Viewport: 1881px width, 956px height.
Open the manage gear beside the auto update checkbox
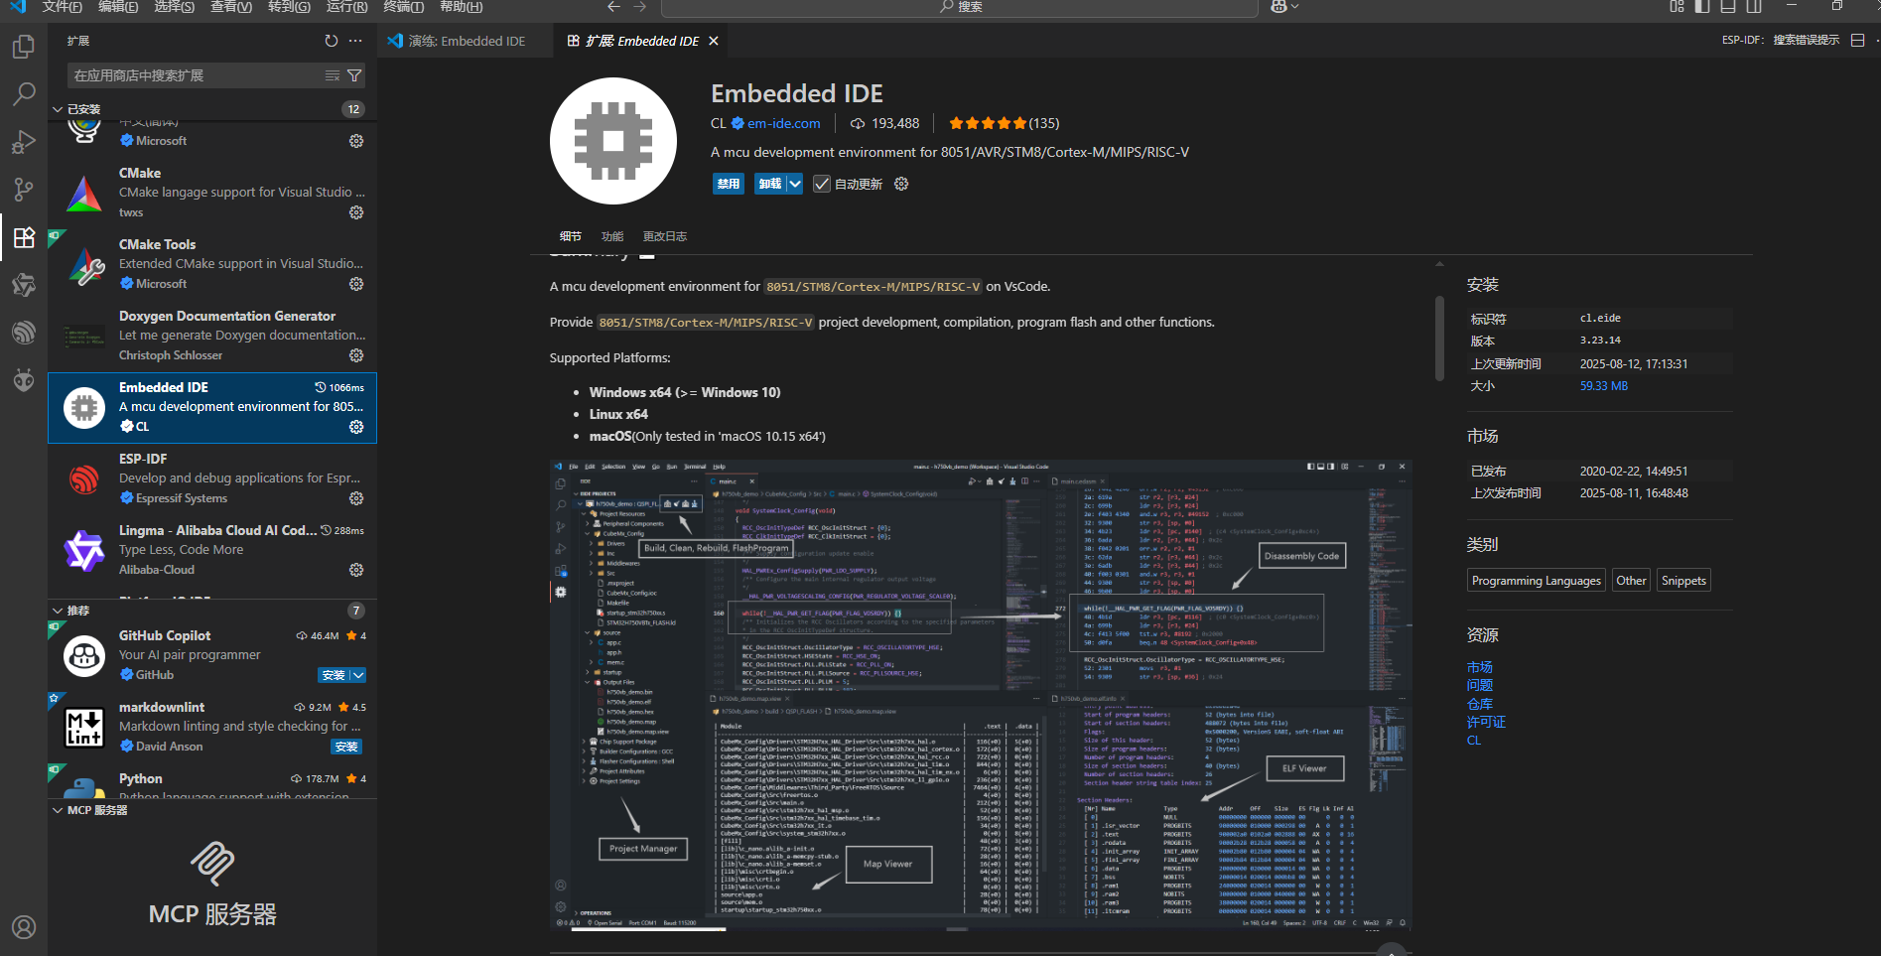pos(901,184)
